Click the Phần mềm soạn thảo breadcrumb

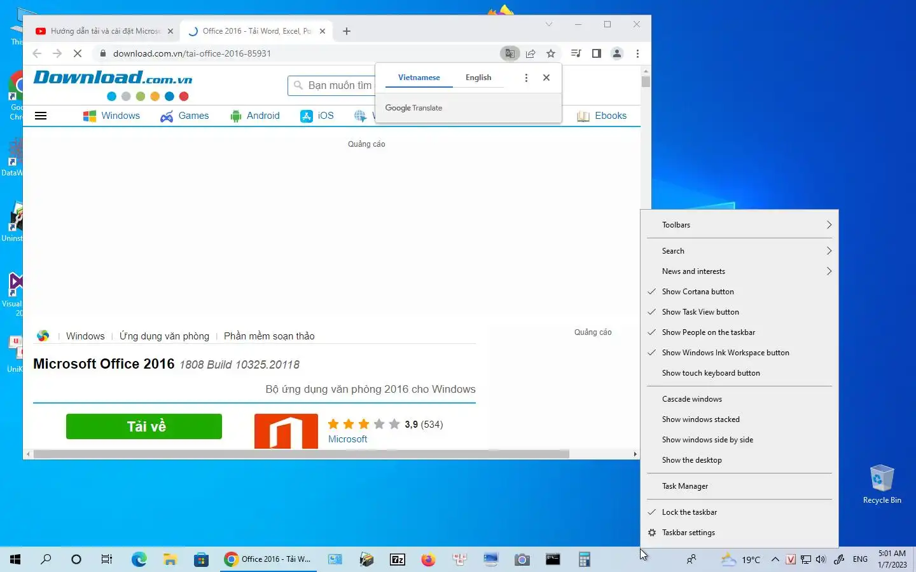point(269,336)
